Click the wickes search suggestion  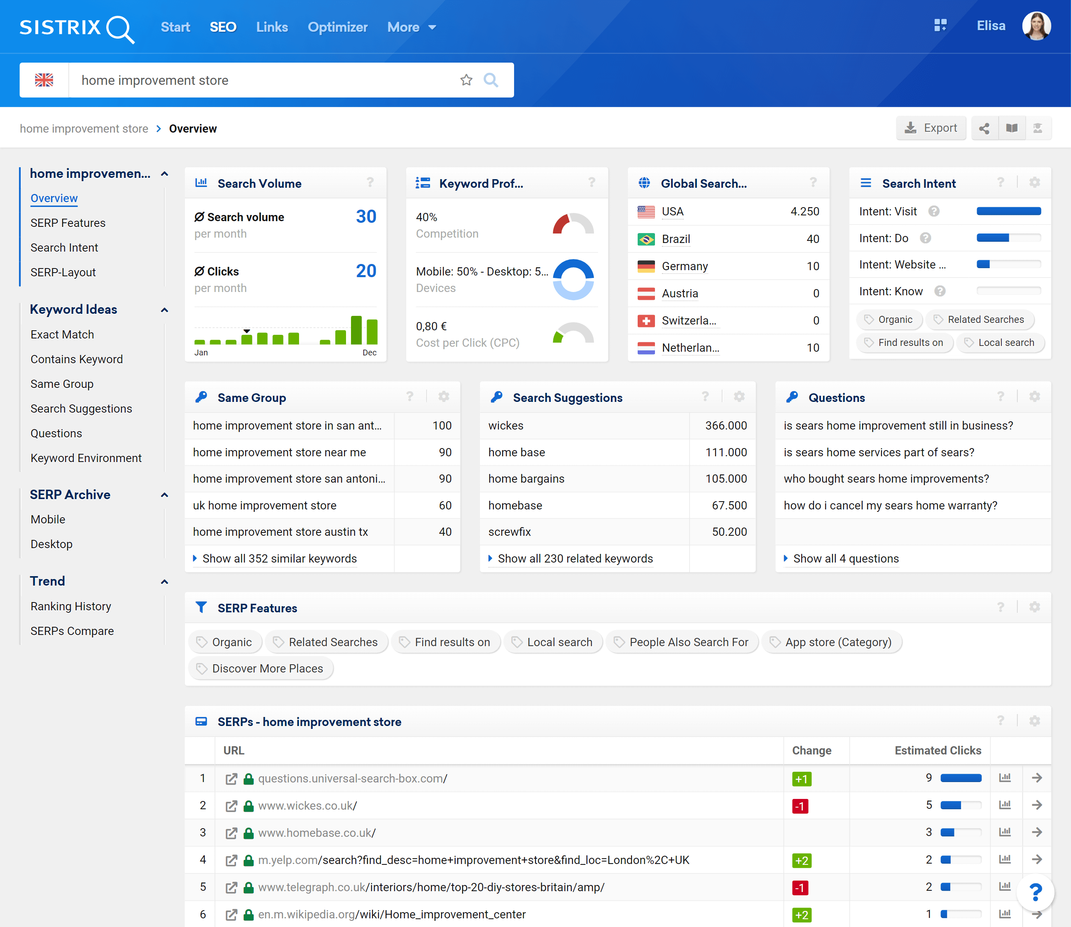pos(505,426)
